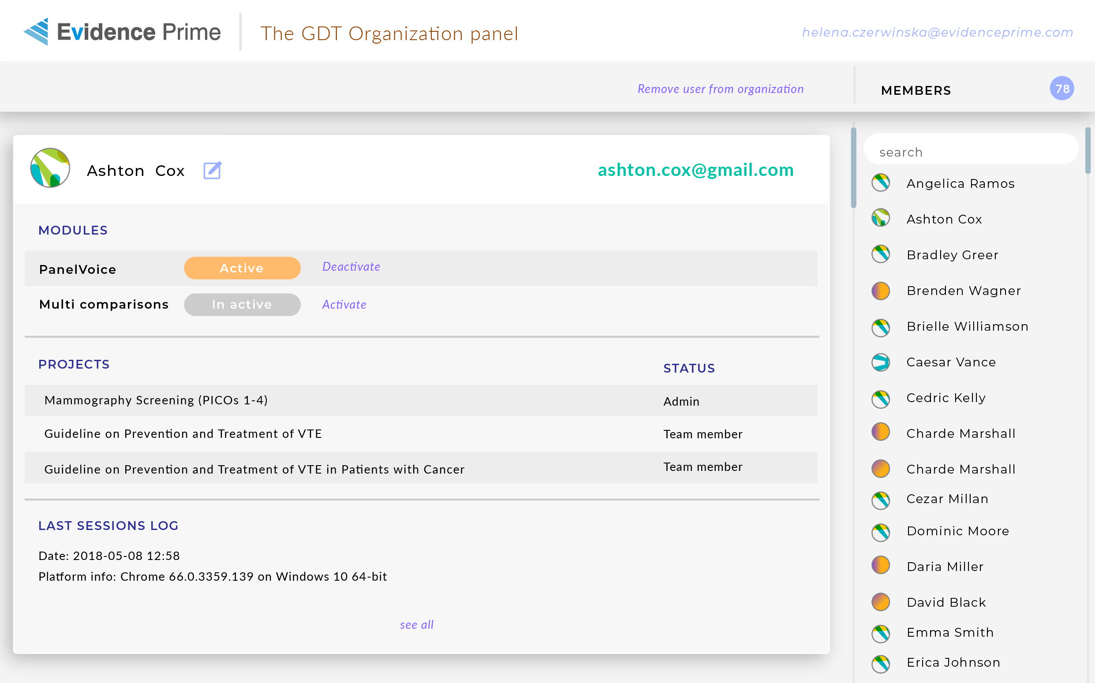Click the ashton.cox@gmail.com email address

(695, 170)
